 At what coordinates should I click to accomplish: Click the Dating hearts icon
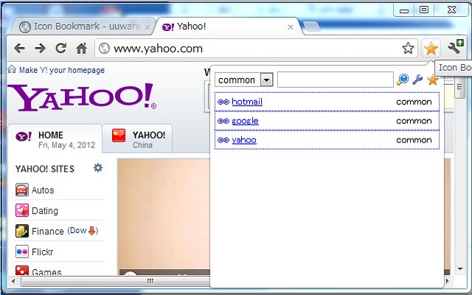[22, 210]
